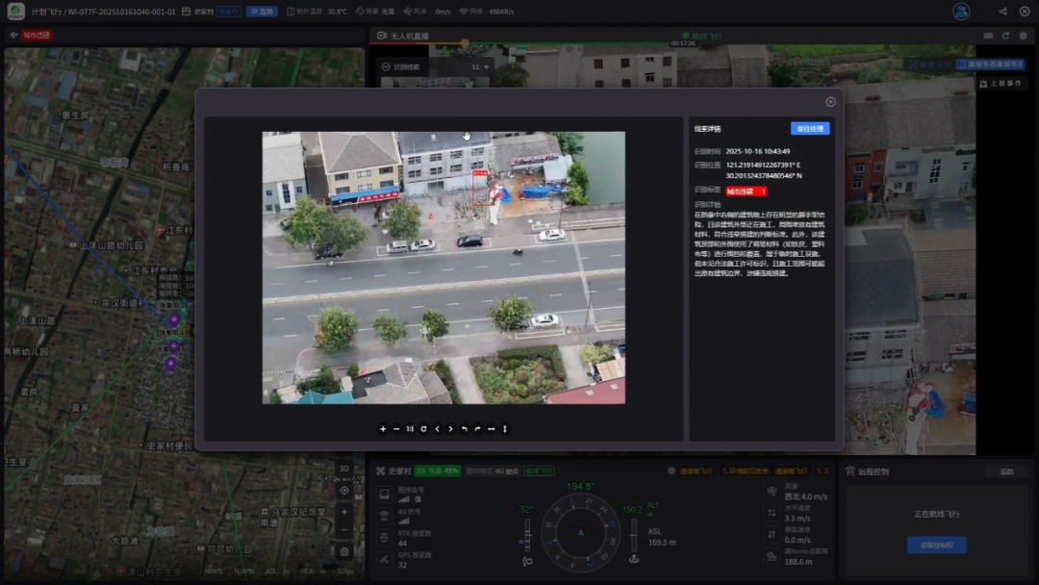Click the refresh image icon in viewer toolbar

click(x=423, y=429)
